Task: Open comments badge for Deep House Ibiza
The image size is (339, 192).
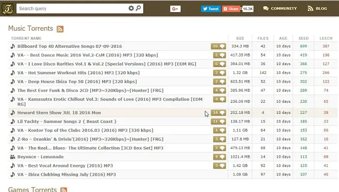Action: pos(219,82)
